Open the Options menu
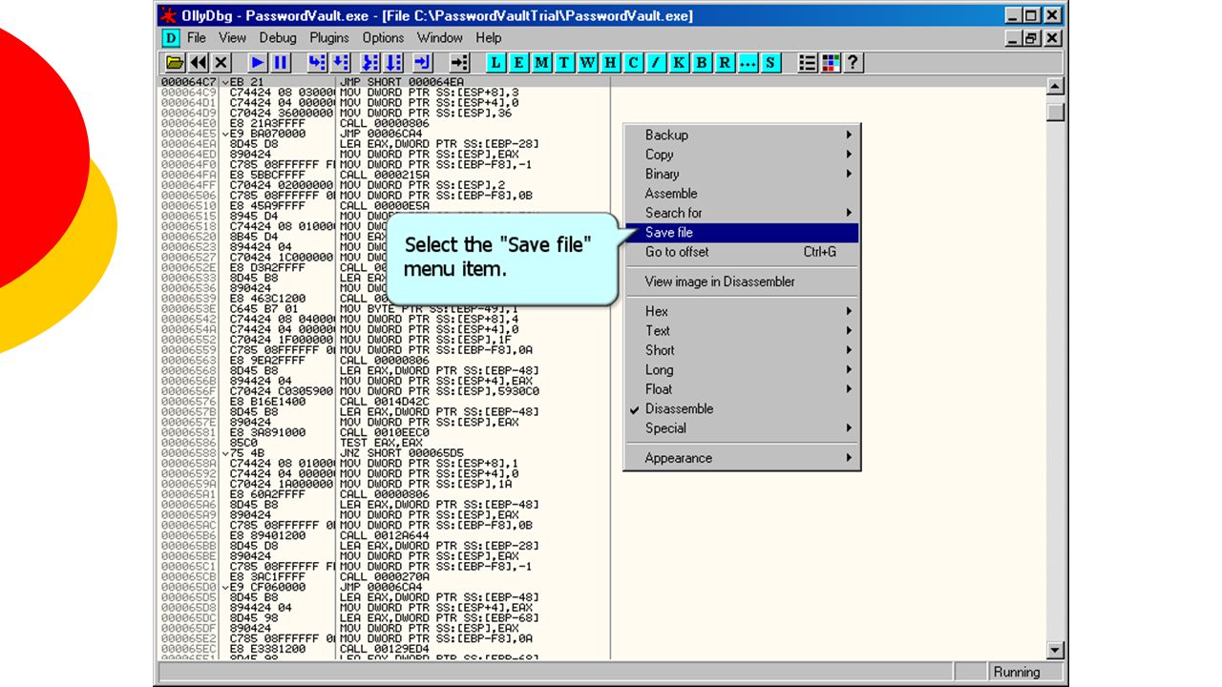Viewport: 1222px width, 687px height. point(383,38)
